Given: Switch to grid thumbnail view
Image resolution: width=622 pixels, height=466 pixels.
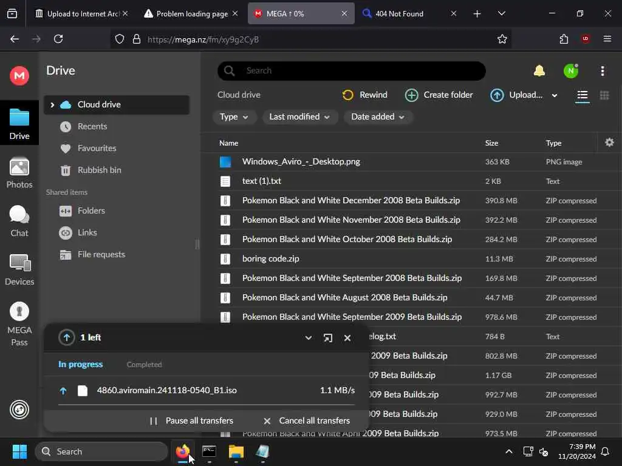Looking at the screenshot, I should [x=604, y=95].
